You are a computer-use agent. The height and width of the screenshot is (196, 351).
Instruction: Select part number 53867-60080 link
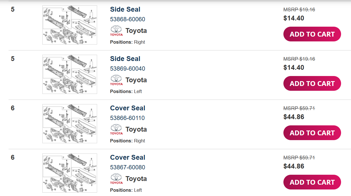tap(128, 167)
